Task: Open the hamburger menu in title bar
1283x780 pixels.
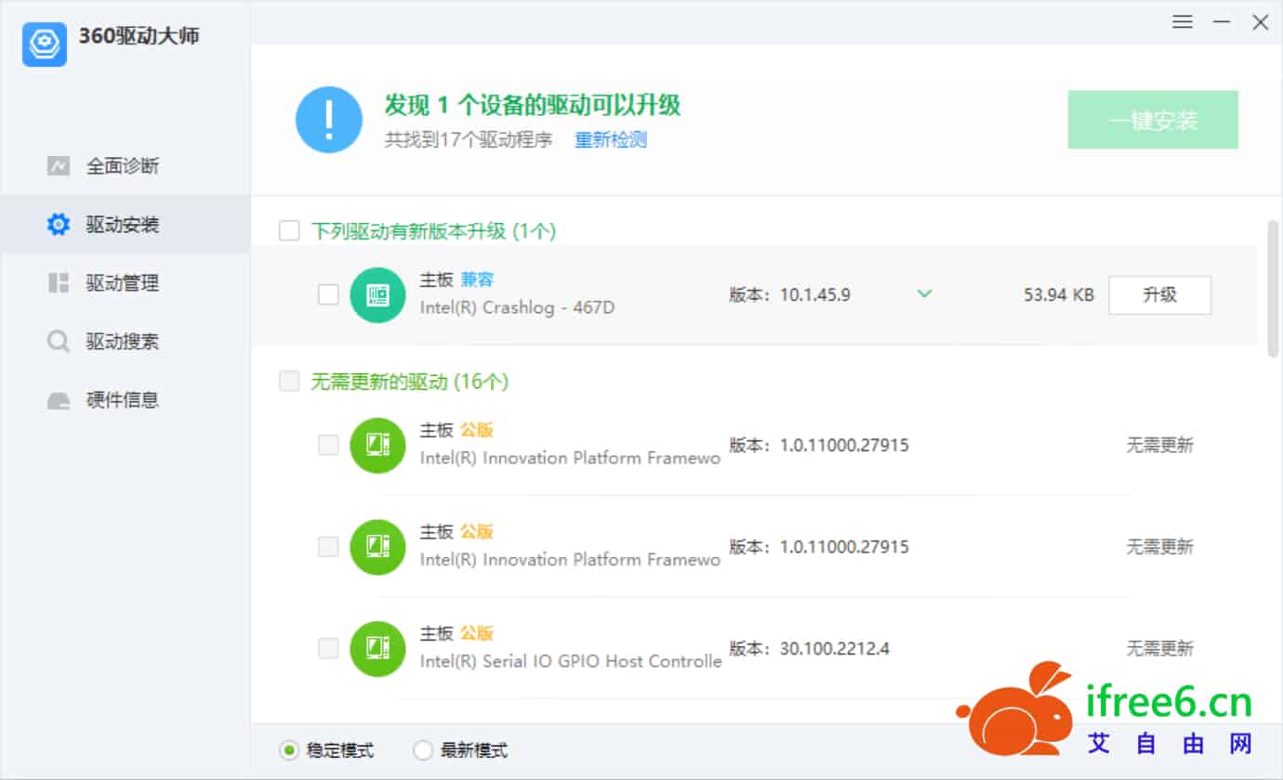Action: pyautogui.click(x=1183, y=22)
